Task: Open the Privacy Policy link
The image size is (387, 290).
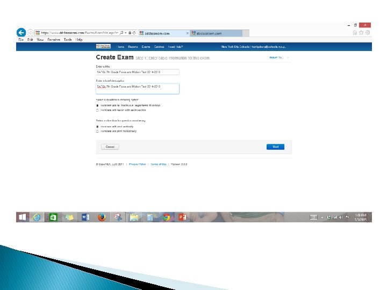Action: click(x=138, y=164)
